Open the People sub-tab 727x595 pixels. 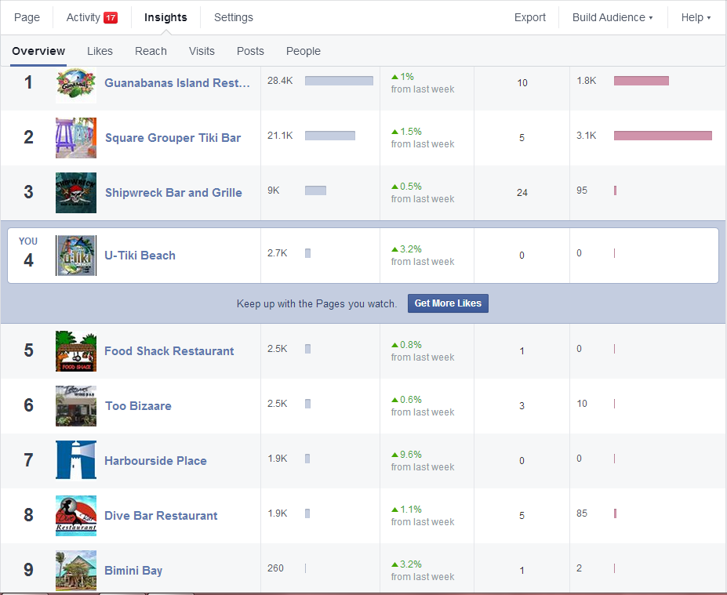(x=304, y=51)
